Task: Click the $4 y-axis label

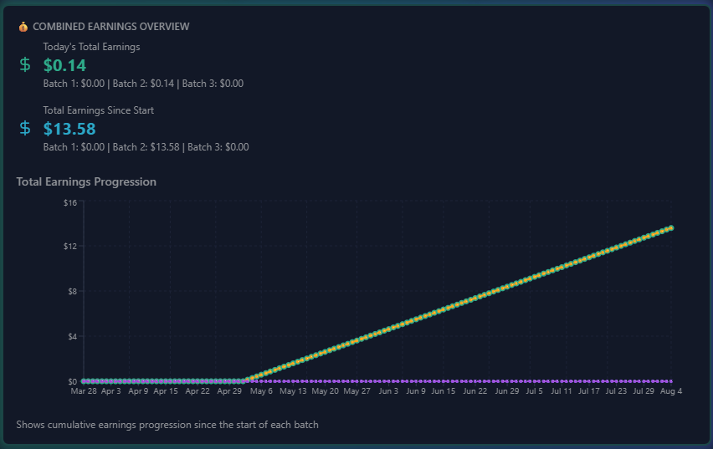Action: [x=72, y=337]
